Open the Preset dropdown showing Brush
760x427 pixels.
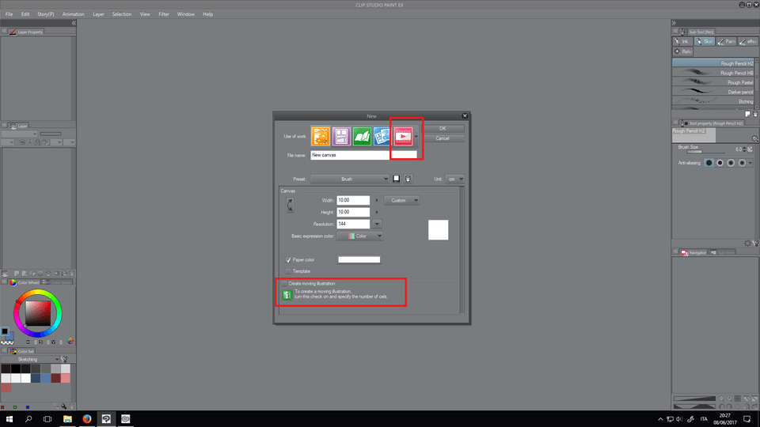(350, 179)
